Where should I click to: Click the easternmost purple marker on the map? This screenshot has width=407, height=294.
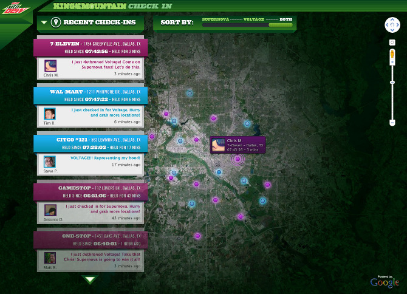click(268, 185)
